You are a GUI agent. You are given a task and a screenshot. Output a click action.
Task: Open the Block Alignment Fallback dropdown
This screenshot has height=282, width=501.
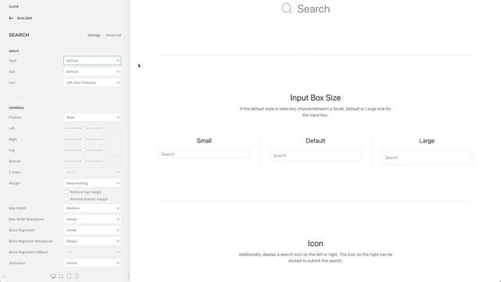tap(92, 252)
